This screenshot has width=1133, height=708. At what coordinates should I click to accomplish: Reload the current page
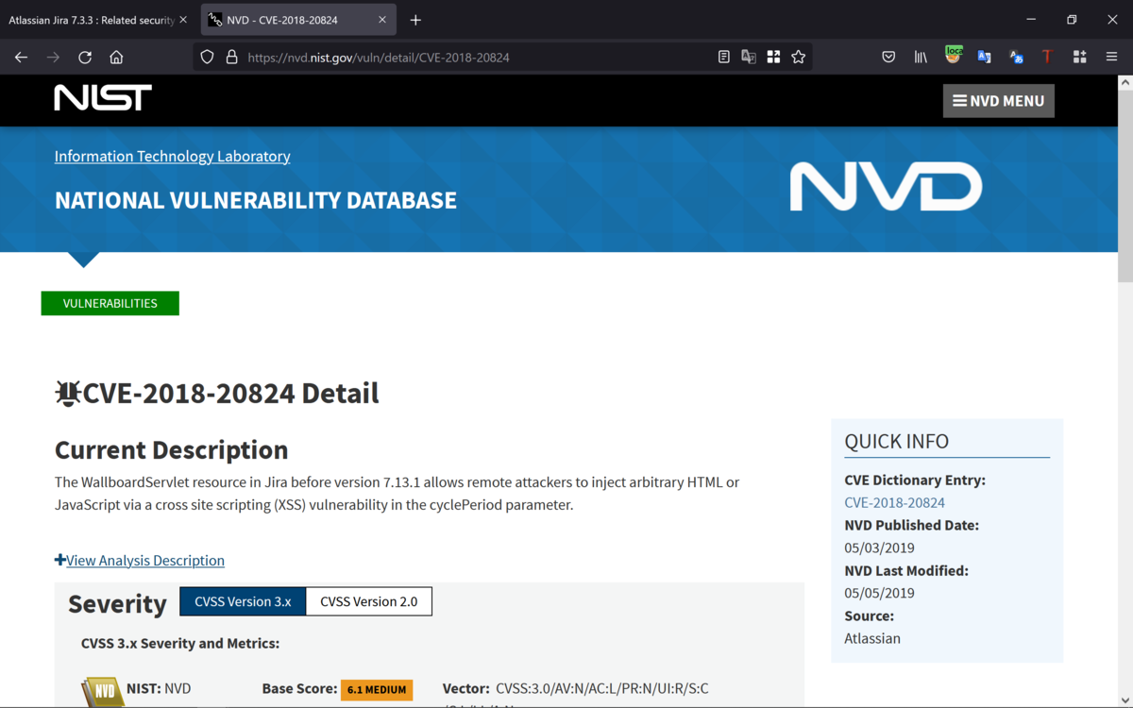[x=85, y=57]
